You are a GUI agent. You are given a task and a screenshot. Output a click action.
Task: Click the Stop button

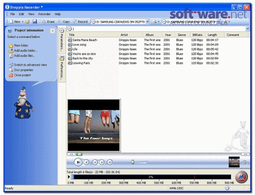87,162
